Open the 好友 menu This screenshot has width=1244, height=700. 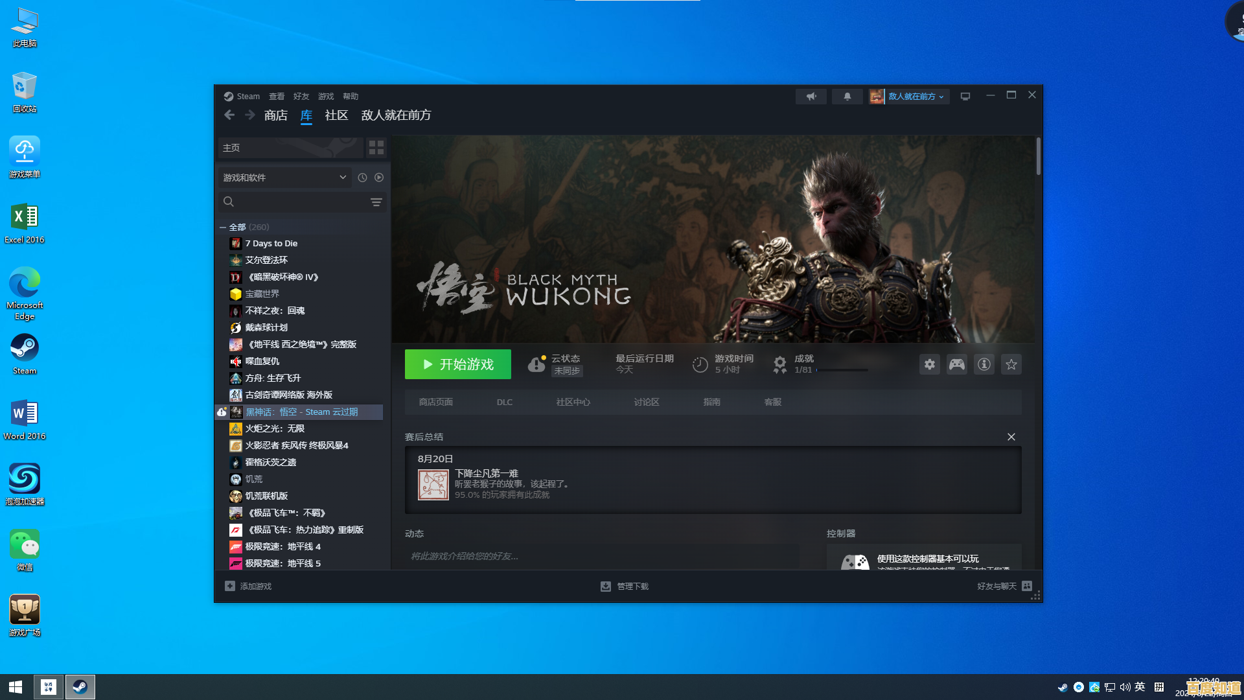pos(301,97)
